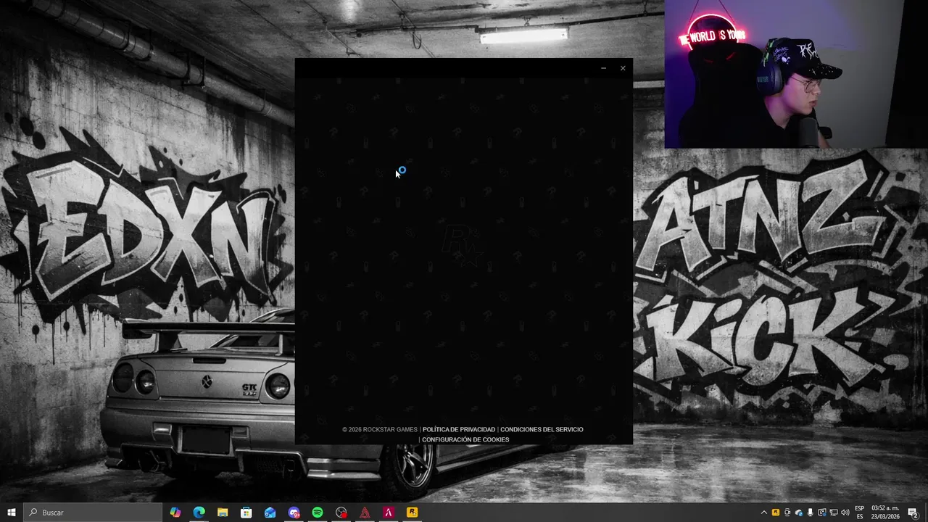
Task: Open Discord from the taskbar
Action: pos(294,513)
